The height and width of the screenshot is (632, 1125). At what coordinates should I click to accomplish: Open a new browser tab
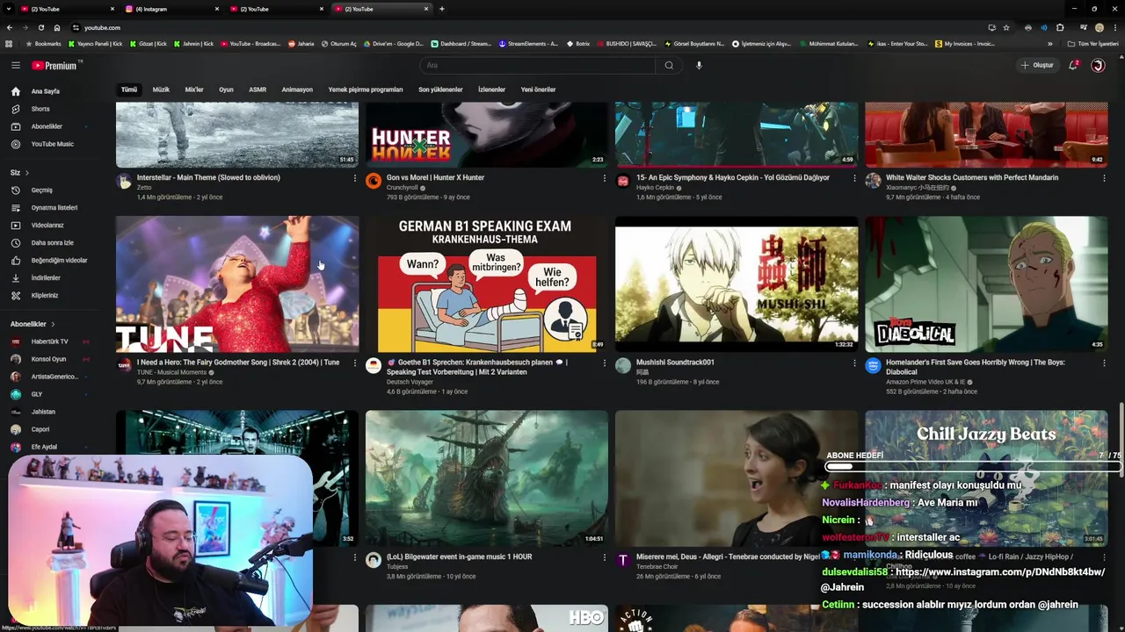(441, 9)
